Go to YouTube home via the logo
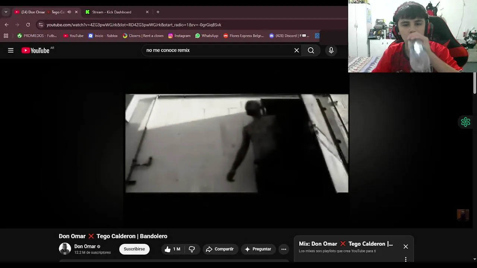 tap(35, 50)
